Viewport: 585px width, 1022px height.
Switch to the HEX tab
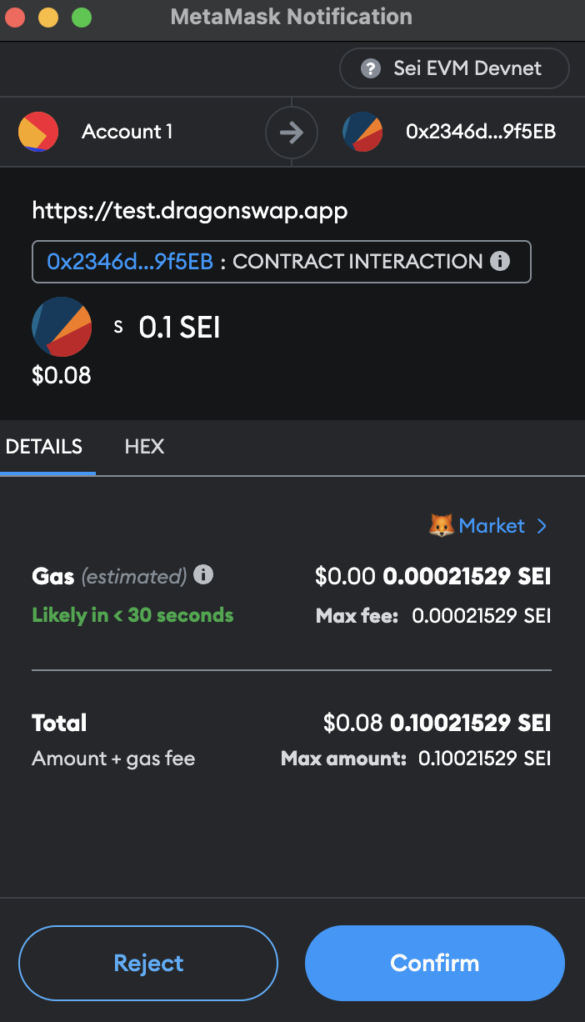click(144, 447)
